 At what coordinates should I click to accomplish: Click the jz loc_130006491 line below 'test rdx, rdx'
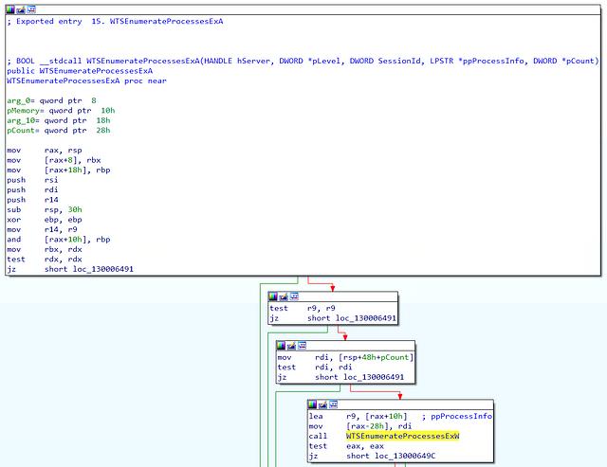coord(70,269)
